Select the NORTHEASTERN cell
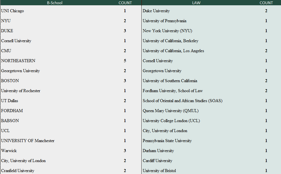 pos(18,61)
